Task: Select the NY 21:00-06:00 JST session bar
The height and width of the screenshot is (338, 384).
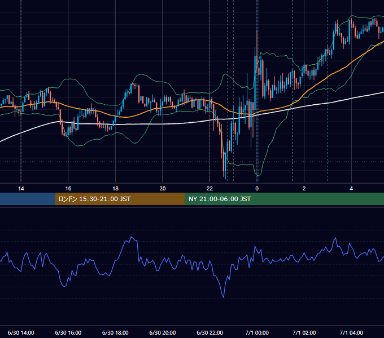Action: [284, 199]
